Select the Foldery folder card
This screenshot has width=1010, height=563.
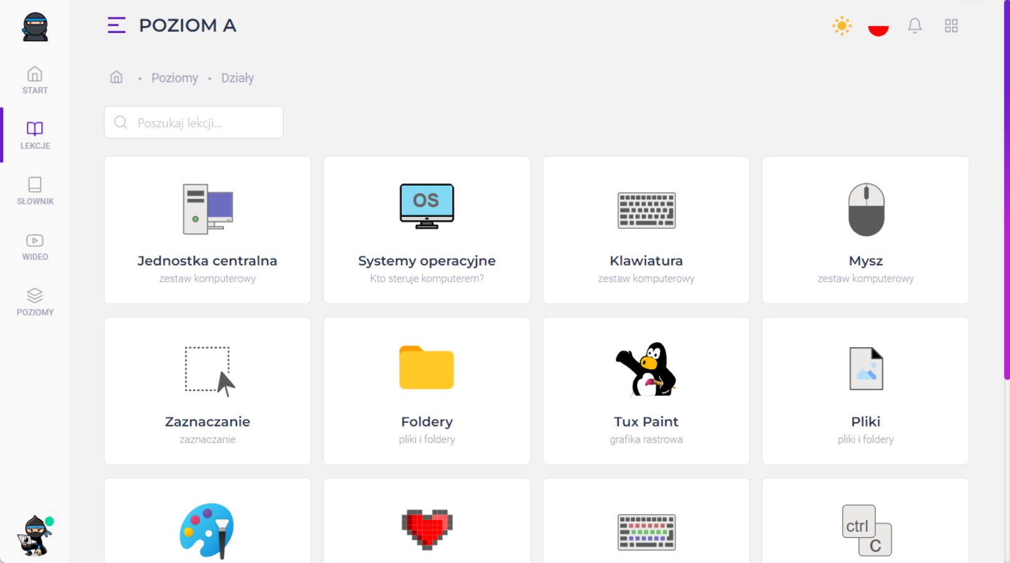tap(427, 391)
